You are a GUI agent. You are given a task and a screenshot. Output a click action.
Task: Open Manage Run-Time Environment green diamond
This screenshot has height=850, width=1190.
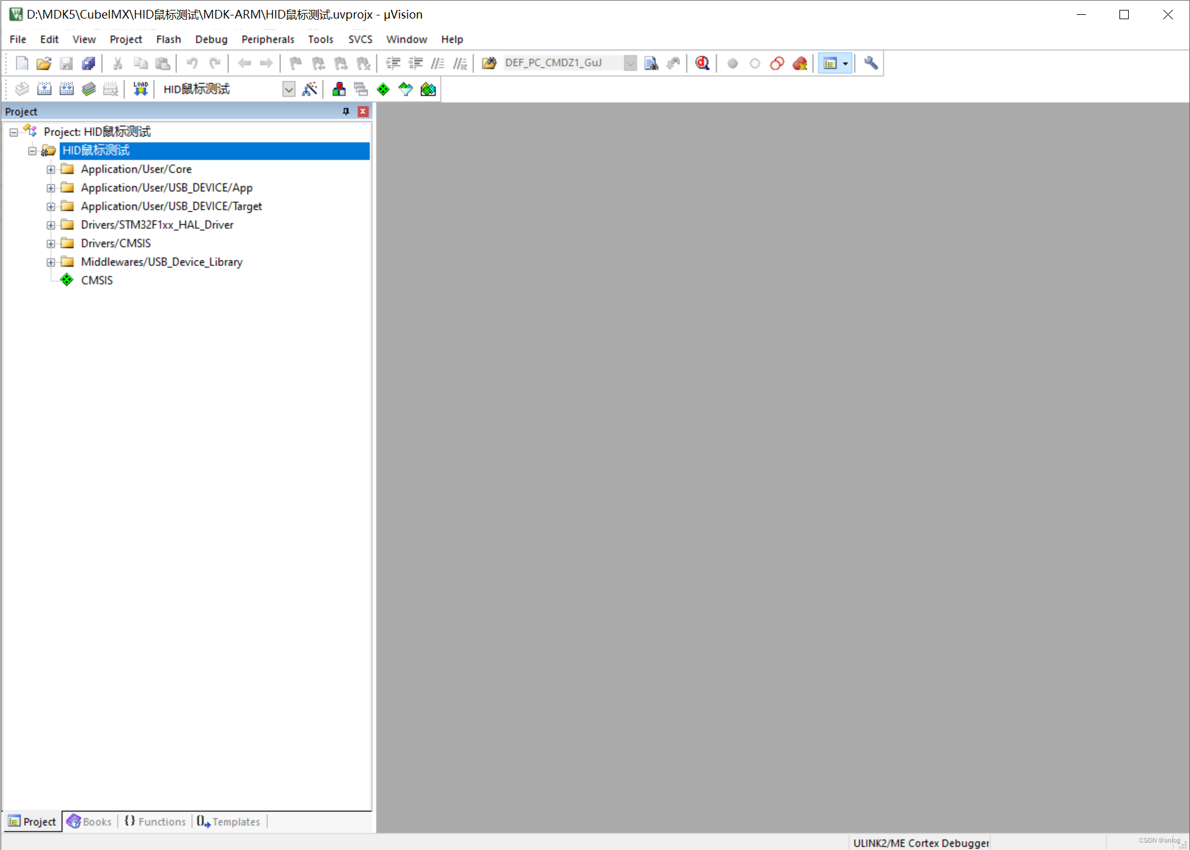point(383,89)
